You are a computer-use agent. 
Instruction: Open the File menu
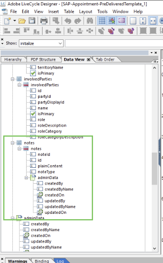[13, 12]
